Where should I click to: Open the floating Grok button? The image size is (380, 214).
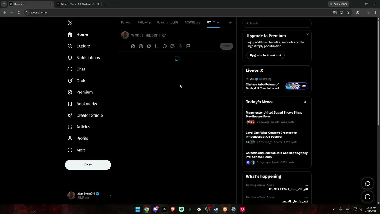click(368, 184)
